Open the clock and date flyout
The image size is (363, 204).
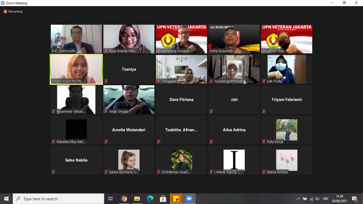(x=339, y=199)
